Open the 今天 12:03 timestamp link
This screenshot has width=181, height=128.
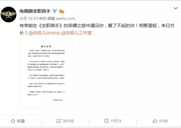click(28, 18)
